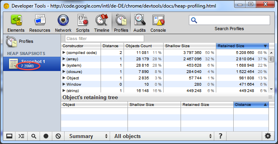Click the question mark help button
The height and width of the screenshot is (144, 278).
[x=220, y=136]
